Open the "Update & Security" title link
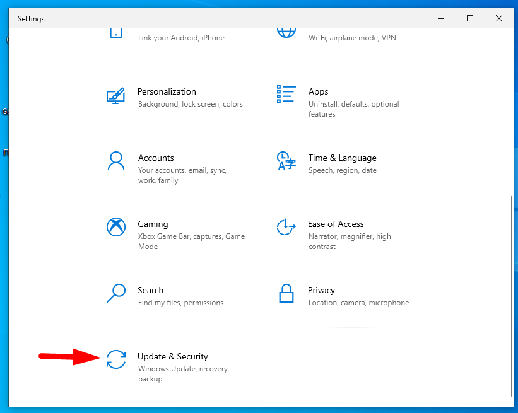This screenshot has width=518, height=413. click(172, 356)
